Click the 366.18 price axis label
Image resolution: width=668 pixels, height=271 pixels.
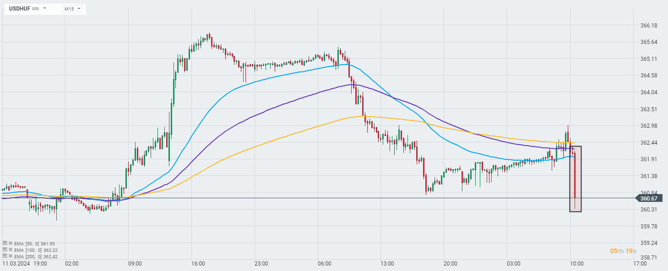(648, 26)
